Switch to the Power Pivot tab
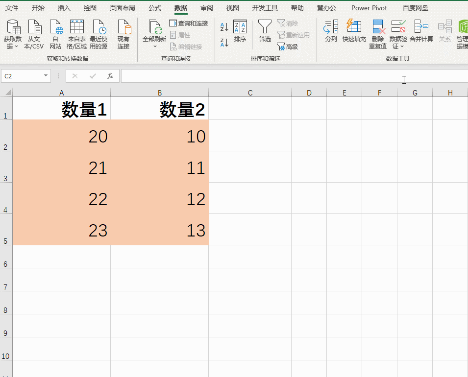The height and width of the screenshot is (377, 468). pyautogui.click(x=369, y=8)
